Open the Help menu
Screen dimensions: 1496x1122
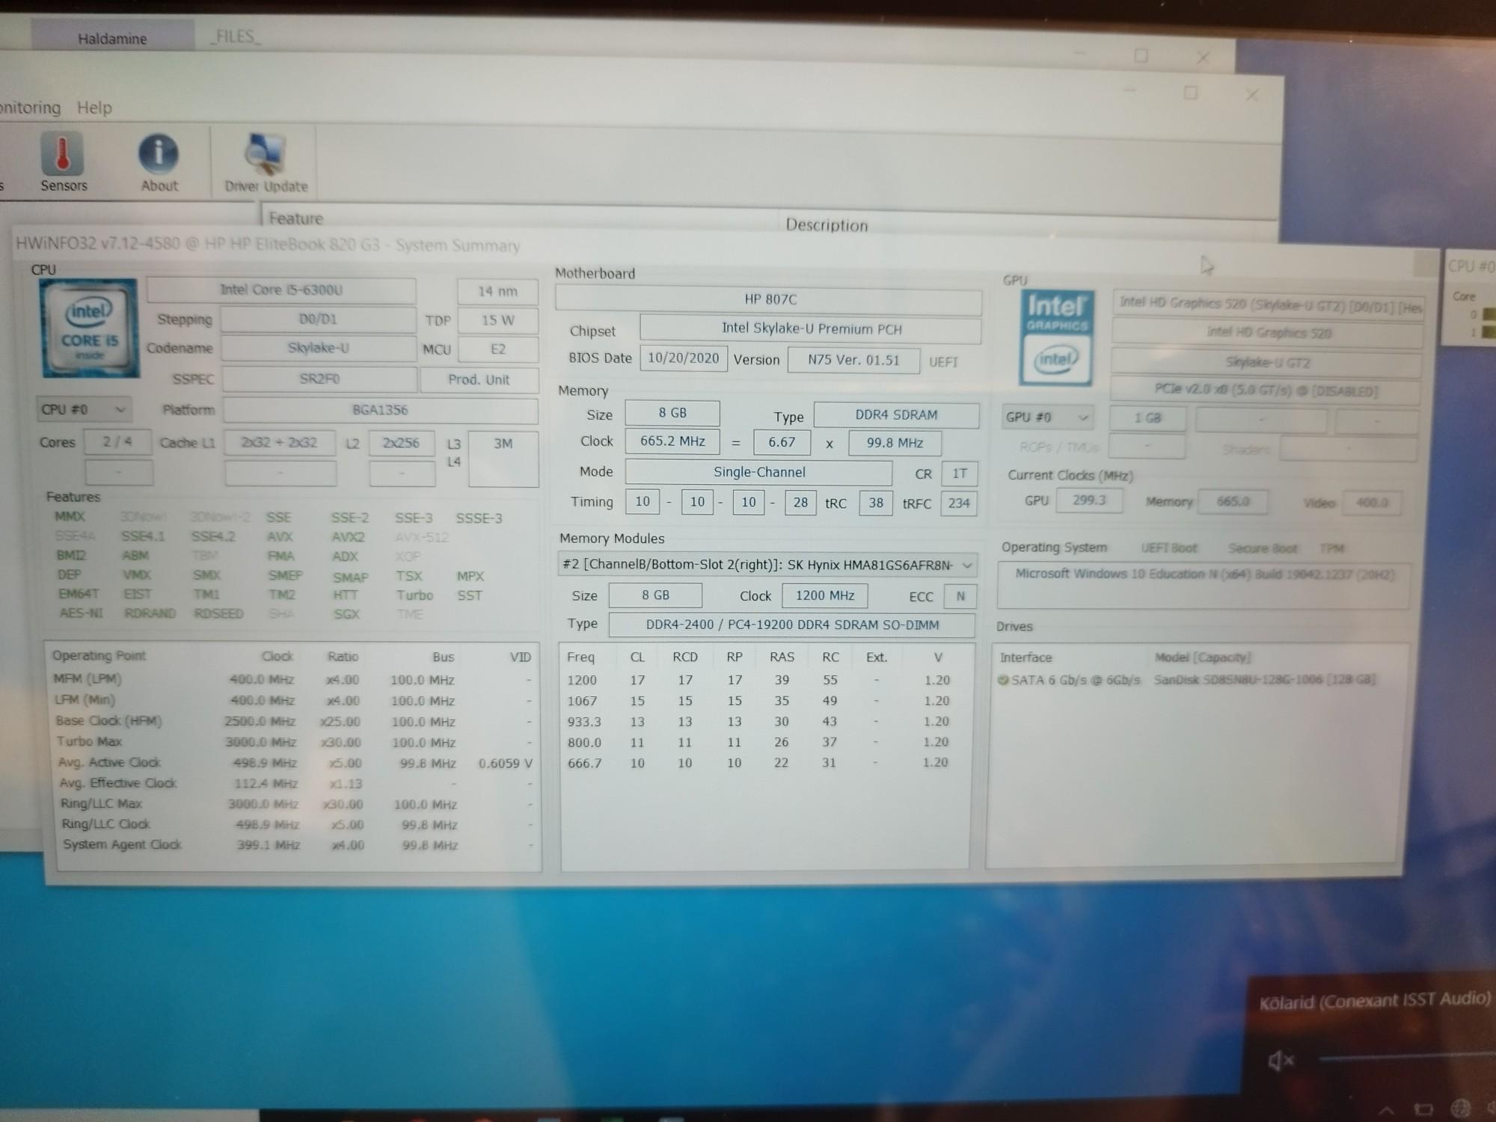pyautogui.click(x=94, y=108)
